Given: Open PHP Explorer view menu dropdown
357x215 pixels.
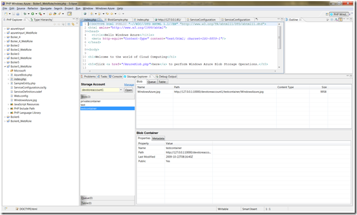Looking at the screenshot, I should tap(77, 24).
